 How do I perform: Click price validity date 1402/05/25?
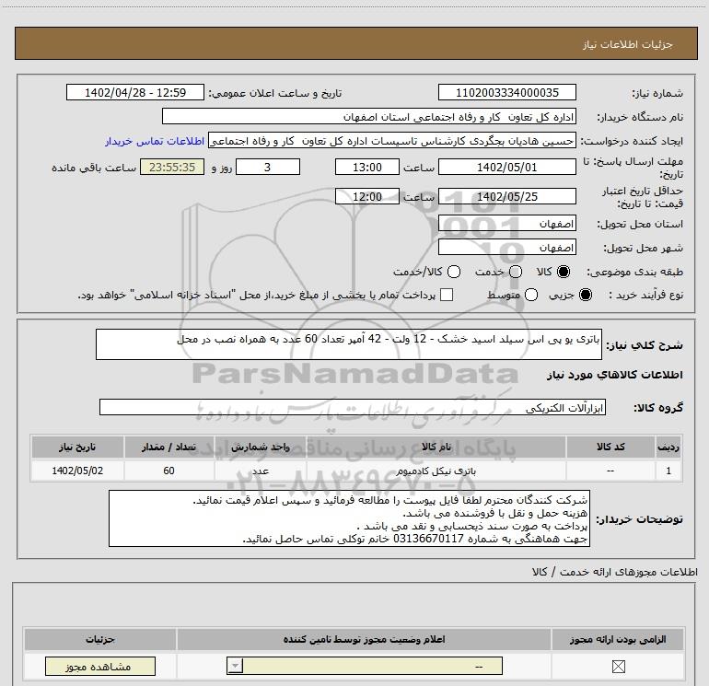(x=506, y=196)
